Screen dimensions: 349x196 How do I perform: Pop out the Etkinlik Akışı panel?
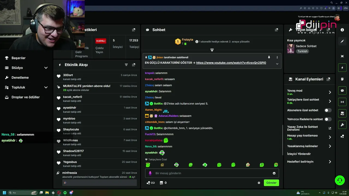pos(134,65)
